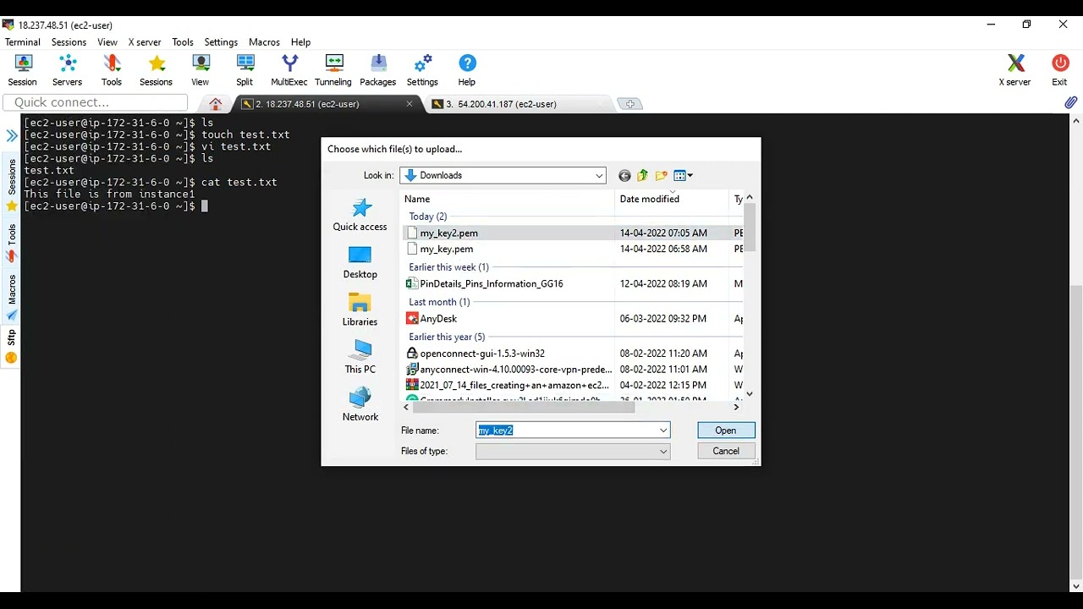Click the Help question mark icon
Viewport: 1083px width, 609px height.
pyautogui.click(x=467, y=70)
